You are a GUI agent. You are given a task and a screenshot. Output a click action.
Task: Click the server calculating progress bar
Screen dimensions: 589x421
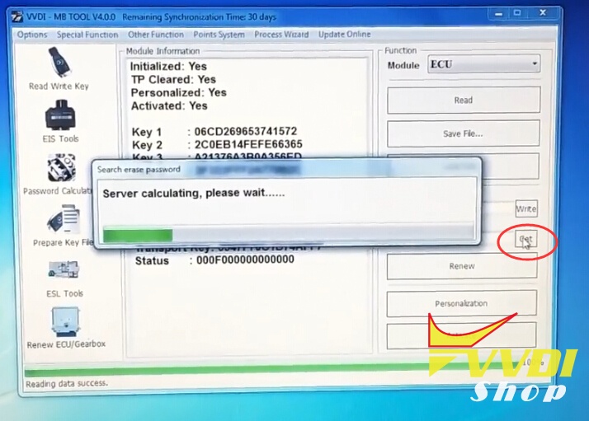(288, 233)
